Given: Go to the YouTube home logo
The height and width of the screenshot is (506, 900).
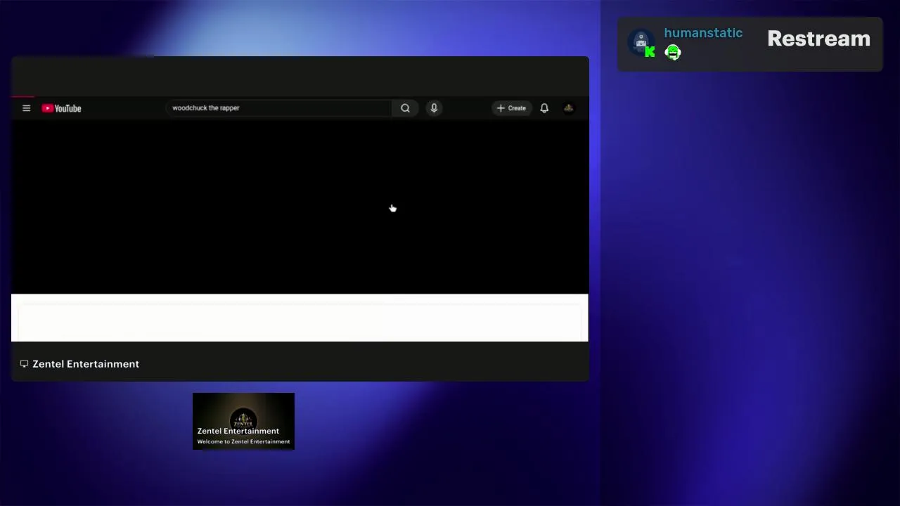Looking at the screenshot, I should pyautogui.click(x=62, y=108).
